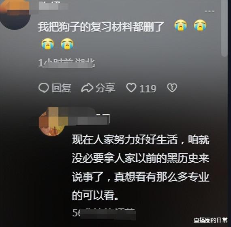This screenshot has width=231, height=227.
Task: Click the speech bubble reply icon
Action: [x=44, y=88]
